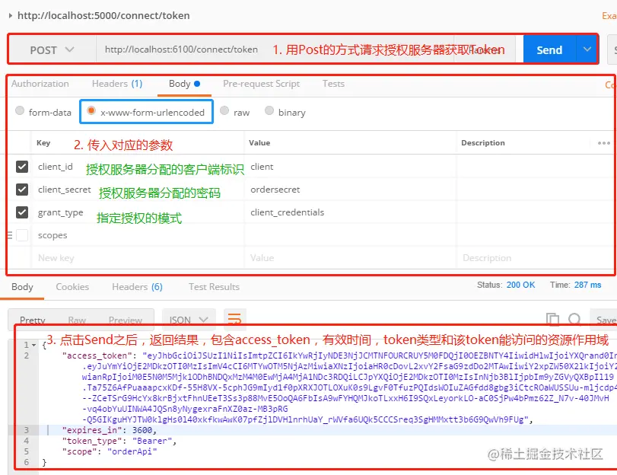
Task: Uncheck the client_secret parameter checkbox
Action: tap(22, 190)
